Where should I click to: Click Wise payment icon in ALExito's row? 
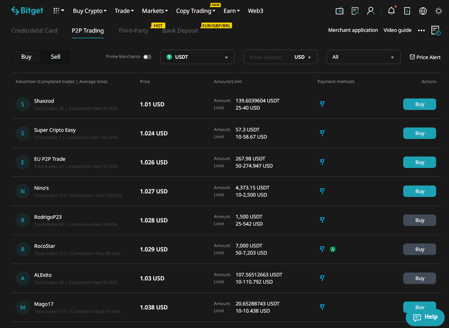(x=322, y=278)
